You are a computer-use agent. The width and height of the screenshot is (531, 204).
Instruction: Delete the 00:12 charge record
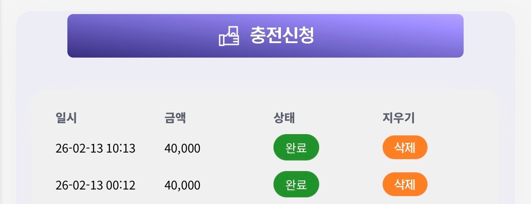(x=405, y=184)
